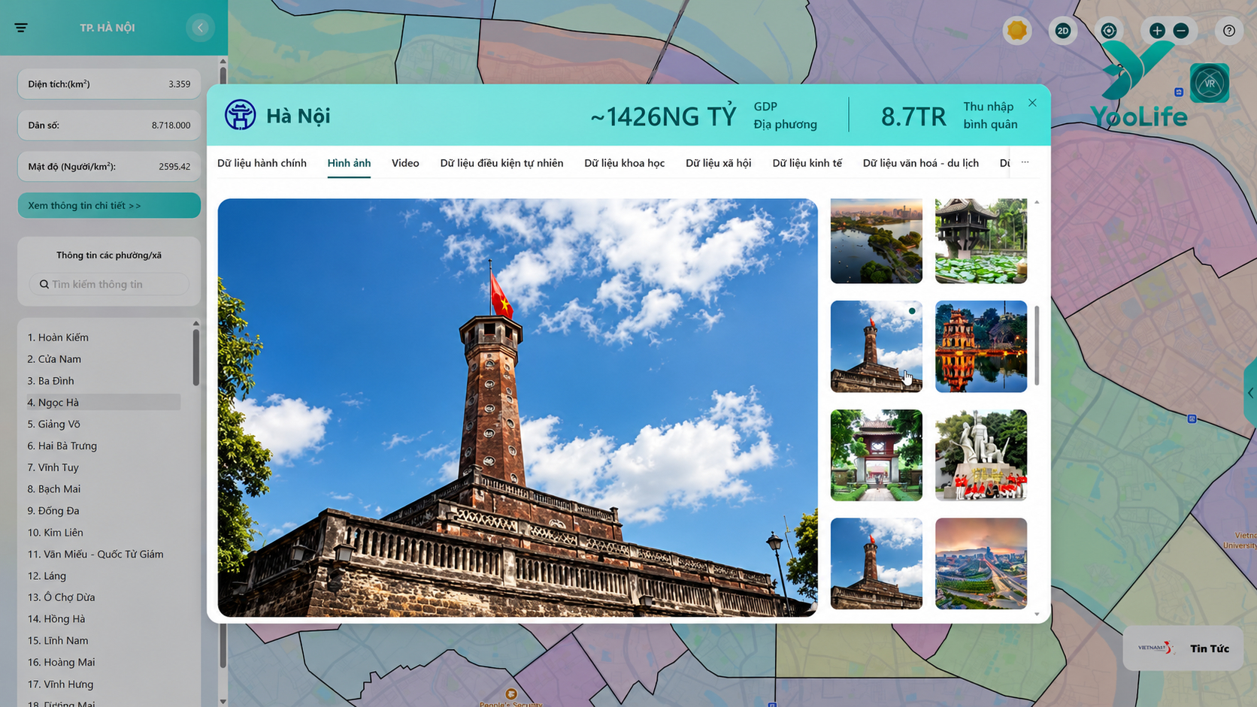
Task: Select Hoàn Kiếm in the ward list
Action: pos(58,337)
